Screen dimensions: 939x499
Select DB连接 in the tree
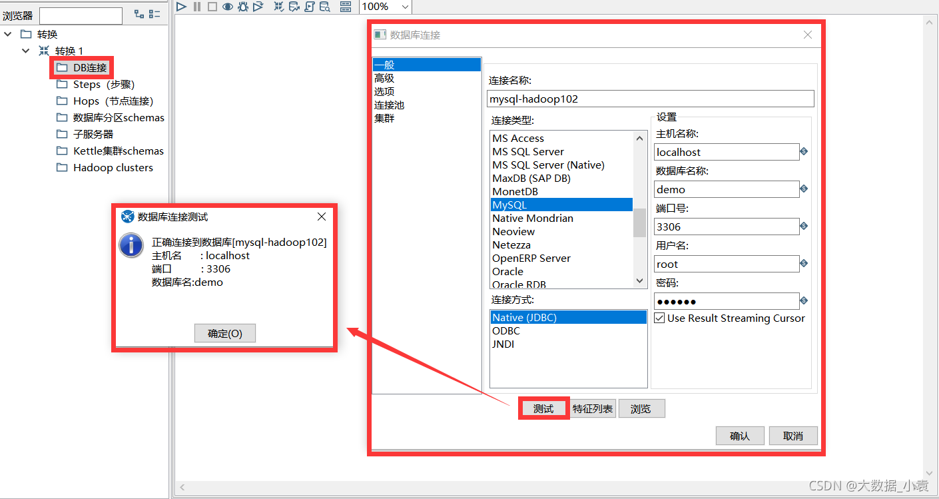90,67
